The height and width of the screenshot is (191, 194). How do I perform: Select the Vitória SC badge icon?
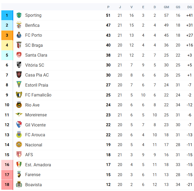coord(19,65)
